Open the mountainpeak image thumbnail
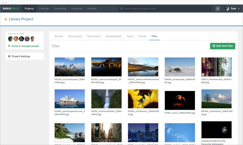Viewport: 243px width, 145px height. [x=70, y=67]
